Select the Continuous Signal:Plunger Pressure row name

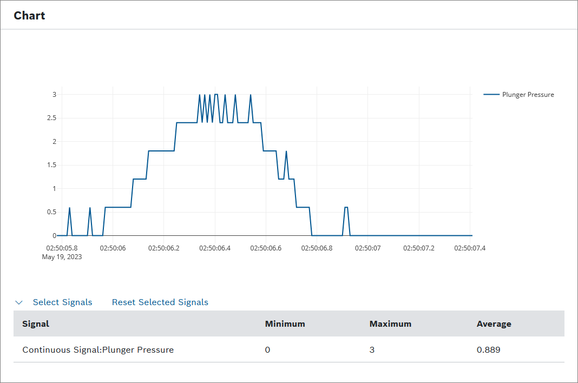pyautogui.click(x=98, y=350)
